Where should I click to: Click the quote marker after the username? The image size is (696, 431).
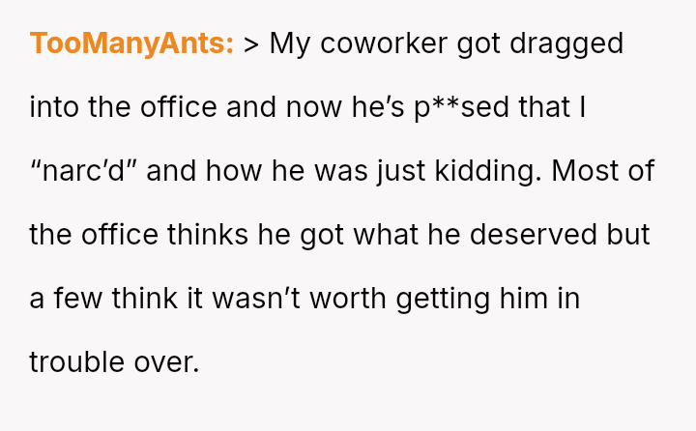coord(251,44)
